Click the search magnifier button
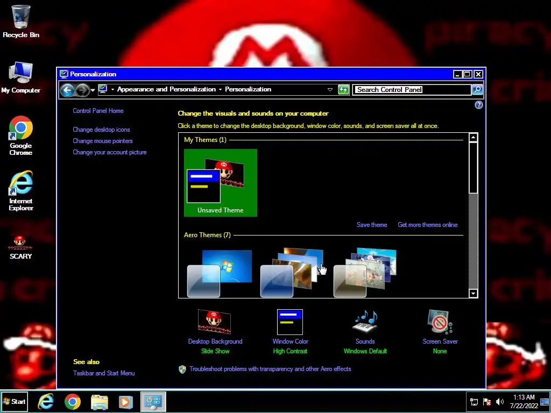This screenshot has height=413, width=551. (x=477, y=90)
